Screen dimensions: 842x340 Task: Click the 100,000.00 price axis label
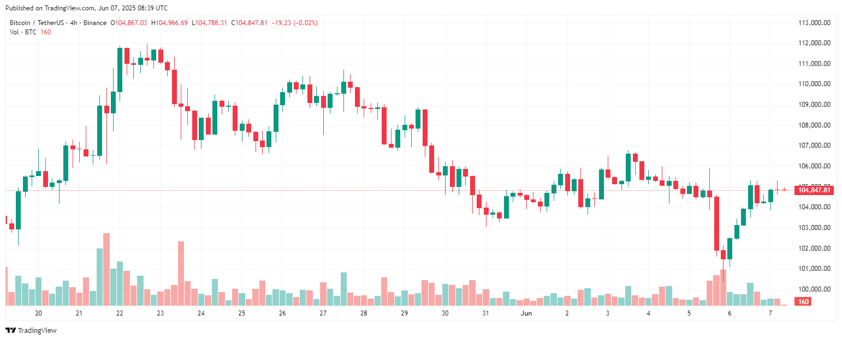point(814,289)
